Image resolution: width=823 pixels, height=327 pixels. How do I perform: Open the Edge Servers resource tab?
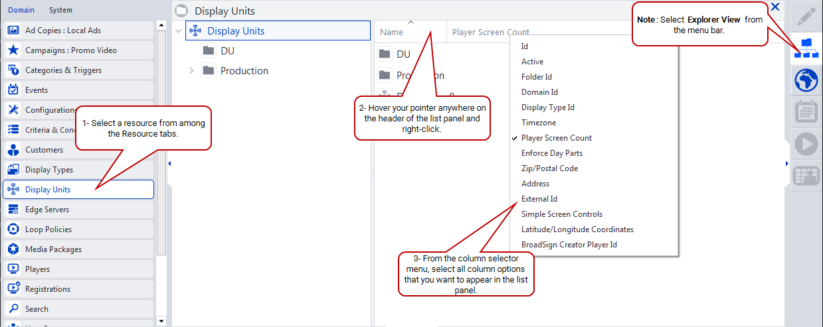47,210
